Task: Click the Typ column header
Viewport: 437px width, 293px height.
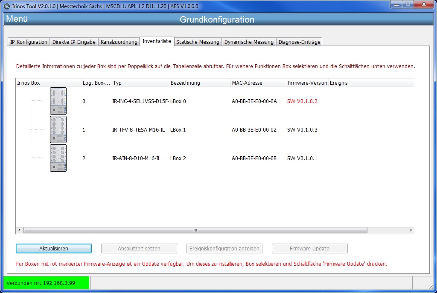Action: coord(140,83)
